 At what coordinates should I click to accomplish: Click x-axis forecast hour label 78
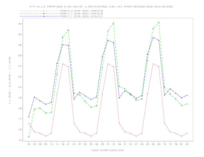coord(176,144)
